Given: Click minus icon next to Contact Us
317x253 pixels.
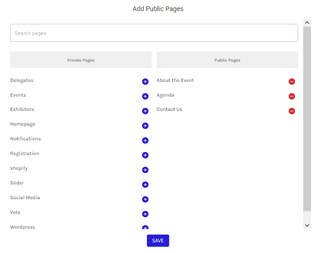Looking at the screenshot, I should tap(292, 111).
